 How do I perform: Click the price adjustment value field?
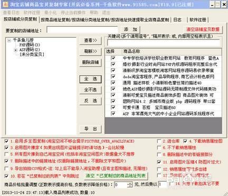121,184
